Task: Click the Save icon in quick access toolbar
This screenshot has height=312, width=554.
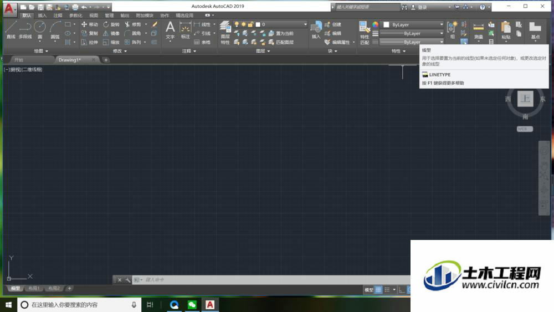Action: [40, 7]
